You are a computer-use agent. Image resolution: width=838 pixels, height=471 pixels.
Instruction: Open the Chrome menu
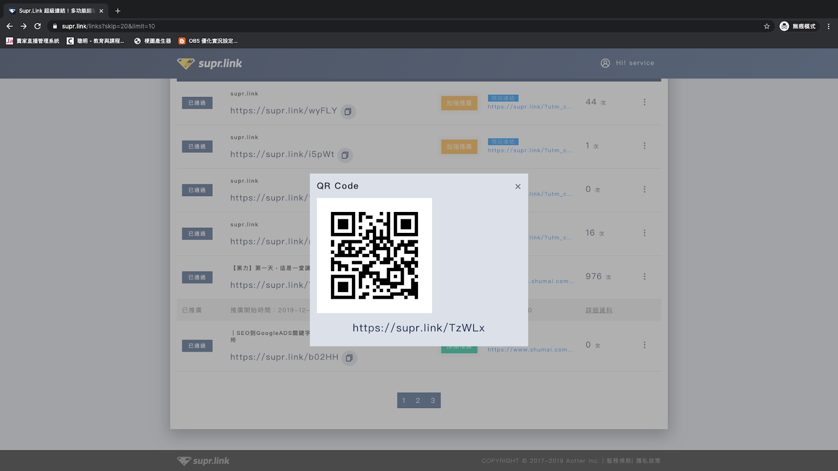click(x=829, y=26)
